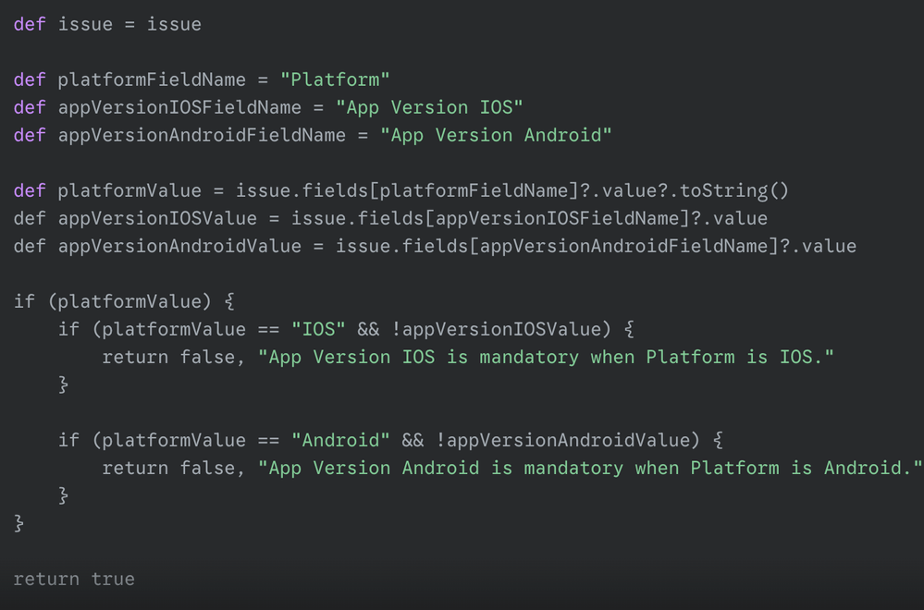Click the closing brace of the outer if
924x610 pixels.
tap(18, 522)
